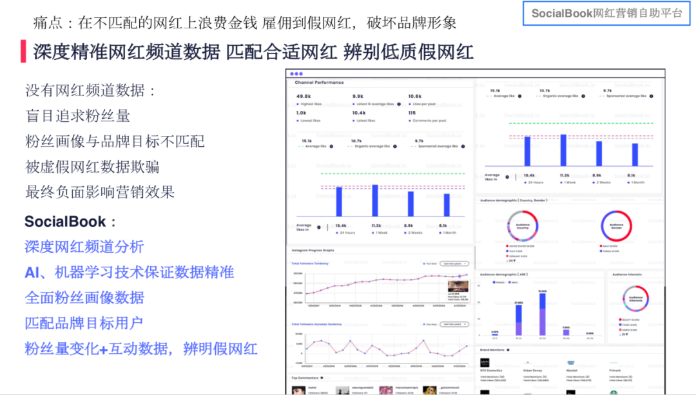This screenshot has height=395, width=696.
Task: Toggle MALE series in Age demographic legend
Action: 513,282
